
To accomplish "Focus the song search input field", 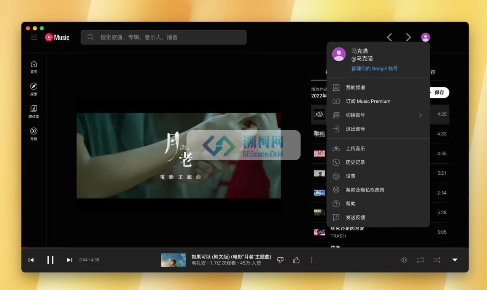I will point(164,37).
